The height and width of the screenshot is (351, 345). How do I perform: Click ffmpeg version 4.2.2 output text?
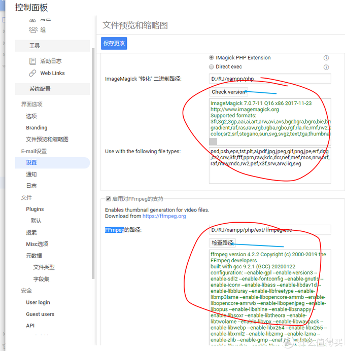coord(268,258)
